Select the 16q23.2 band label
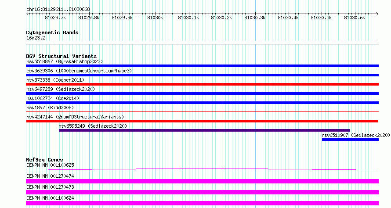Image resolution: width=391 pixels, height=208 pixels. pos(36,38)
